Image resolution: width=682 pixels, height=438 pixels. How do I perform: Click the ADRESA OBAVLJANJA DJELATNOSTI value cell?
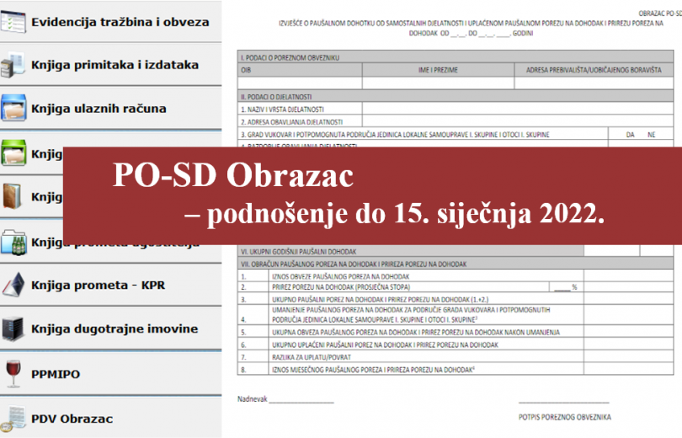click(x=518, y=121)
